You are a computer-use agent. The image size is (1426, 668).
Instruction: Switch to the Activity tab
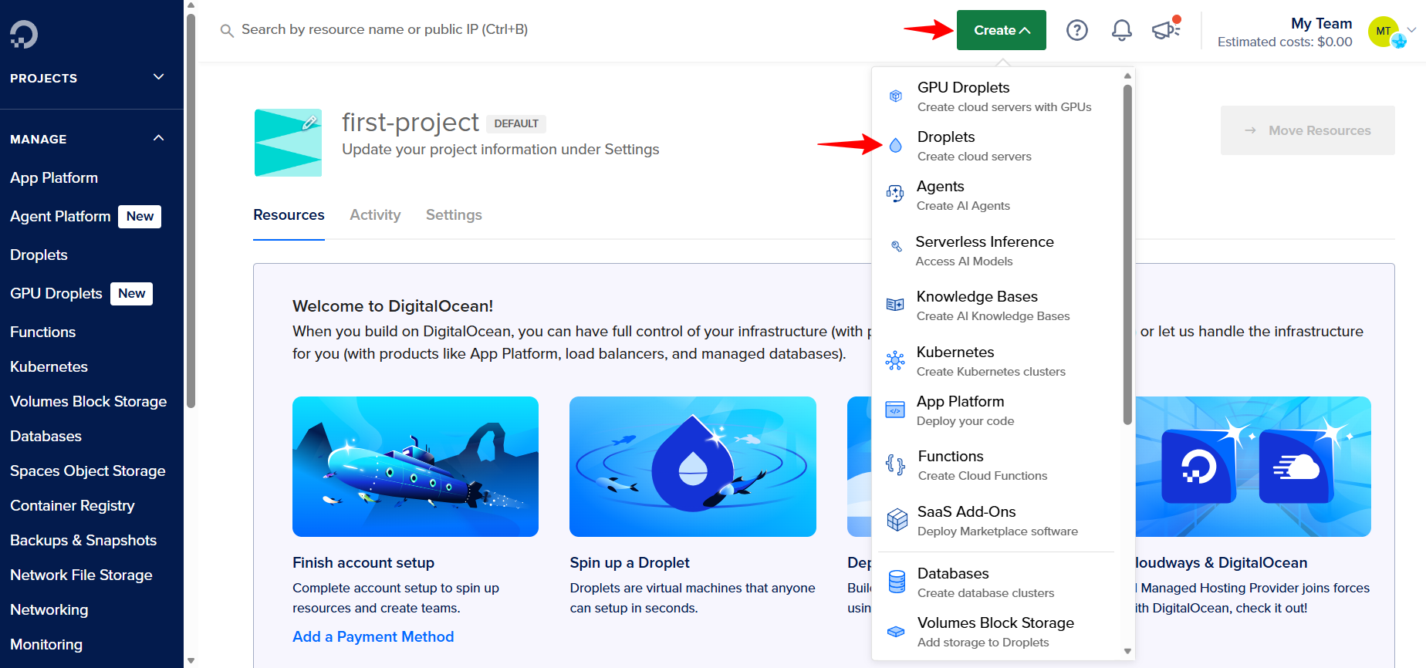375,215
